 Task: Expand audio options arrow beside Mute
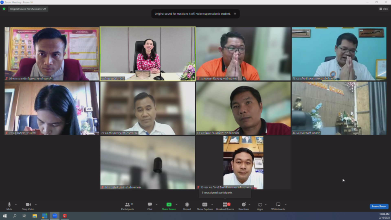[16, 205]
